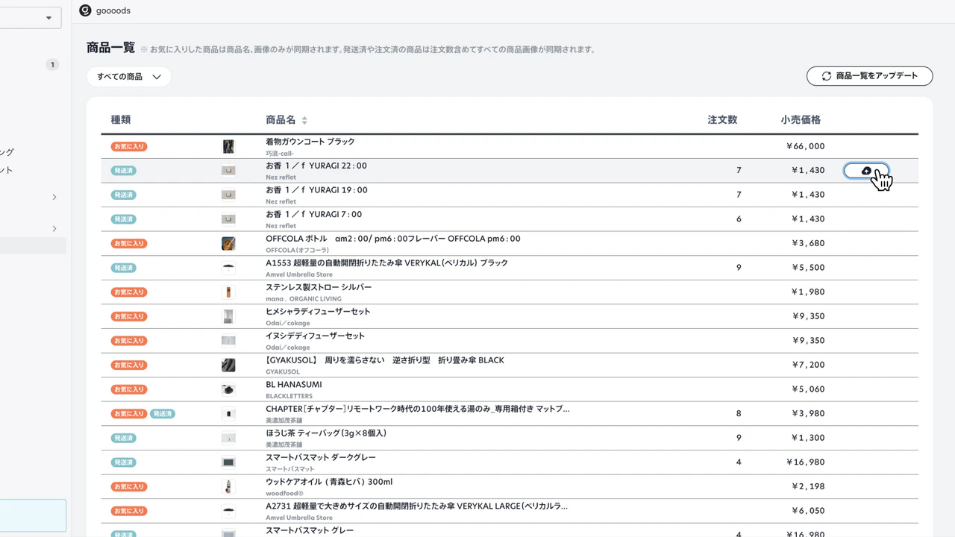Click 発送済 tag on CHAPTER row
This screenshot has width=955, height=537.
coord(163,414)
